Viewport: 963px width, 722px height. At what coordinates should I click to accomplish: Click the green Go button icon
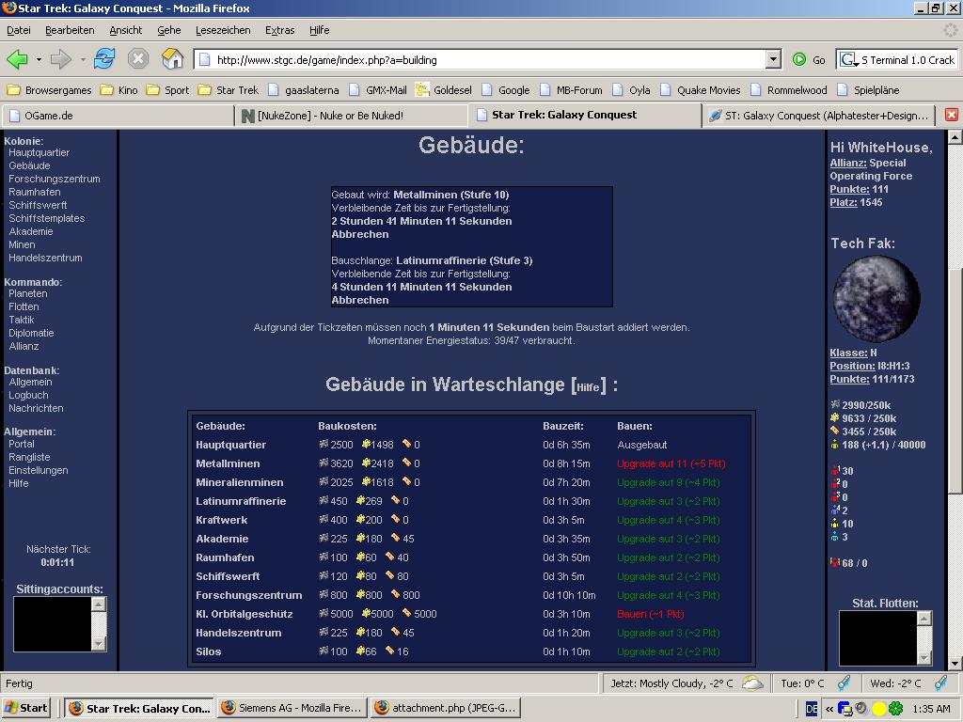pos(799,59)
